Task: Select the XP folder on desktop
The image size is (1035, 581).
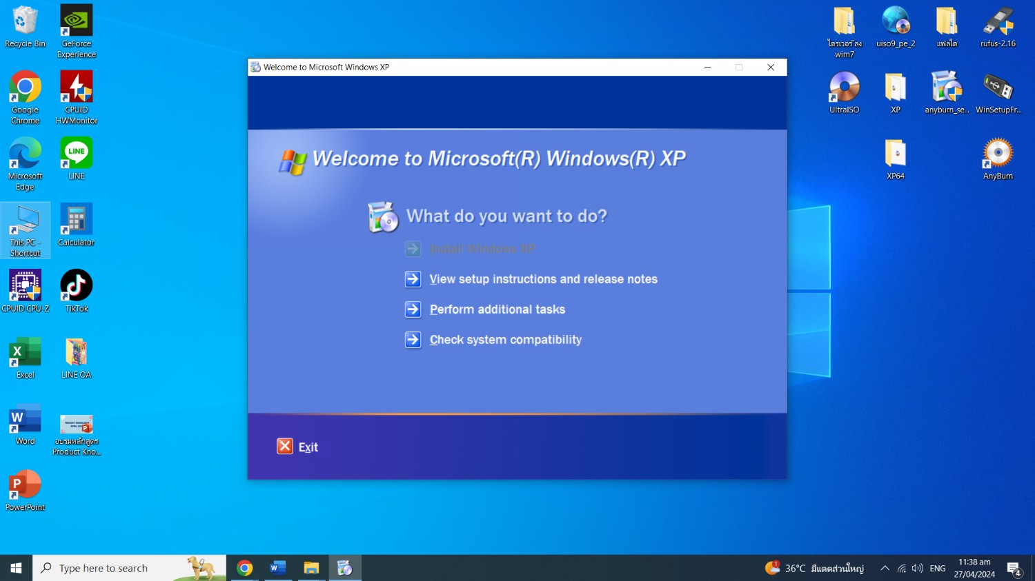Action: 896,93
